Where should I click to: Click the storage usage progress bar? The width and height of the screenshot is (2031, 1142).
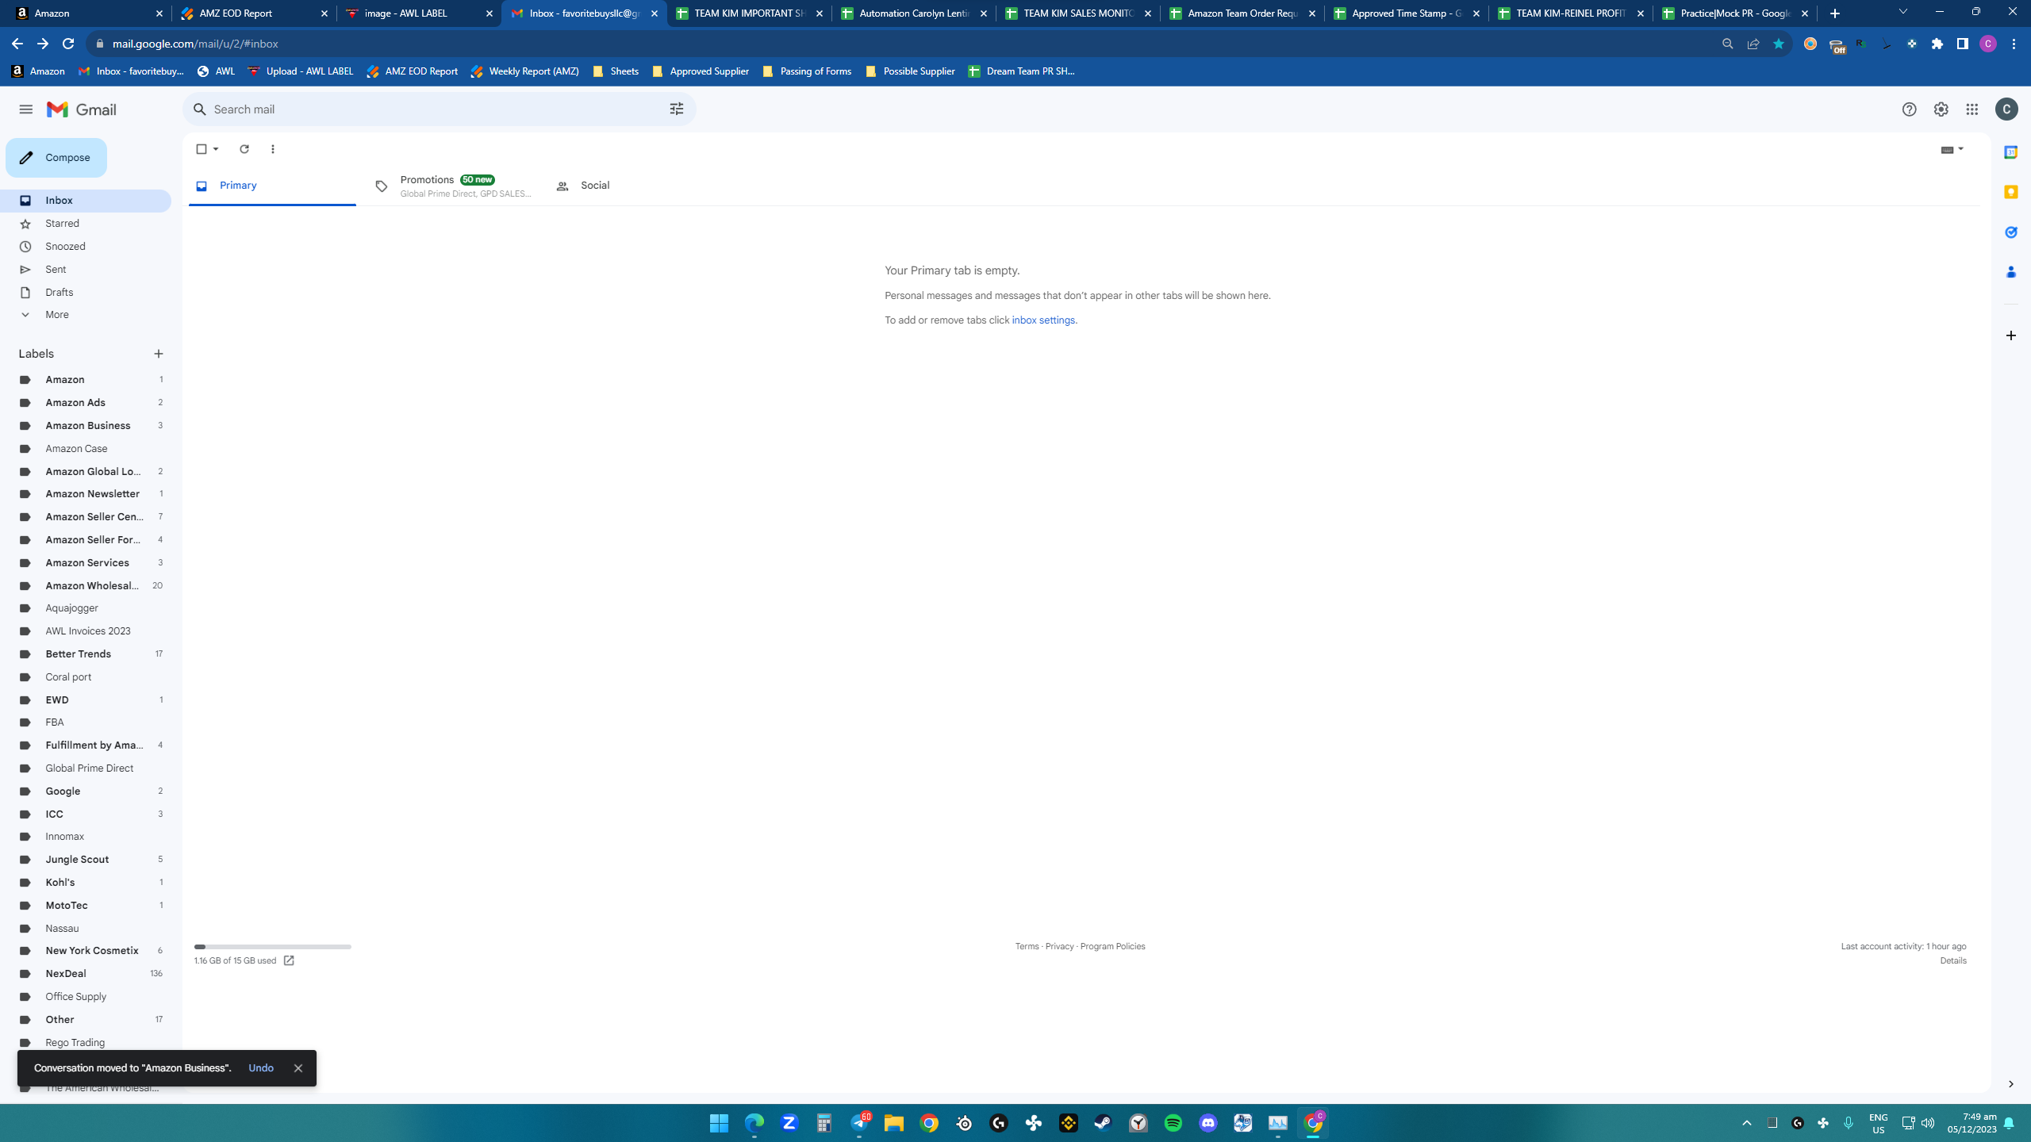tap(273, 947)
